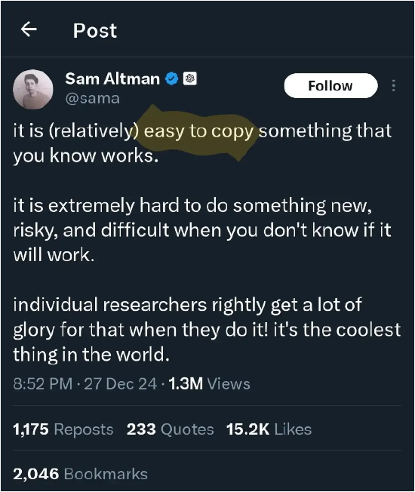Image resolution: width=415 pixels, height=492 pixels.
Task: Follow Sam Altman
Action: pos(330,86)
